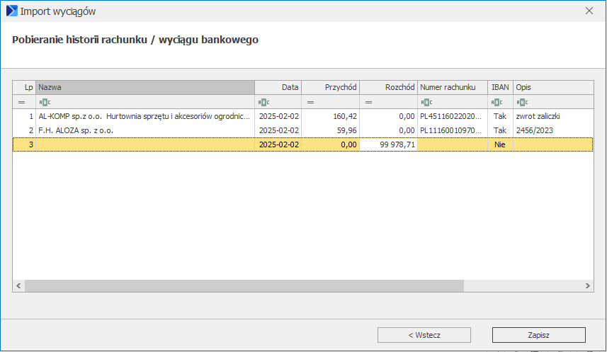
Task: Click the filter icon under Numer rachunku
Action: [x=426, y=102]
